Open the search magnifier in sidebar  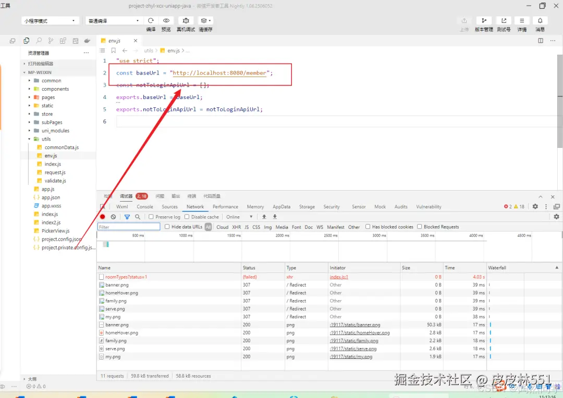point(39,41)
